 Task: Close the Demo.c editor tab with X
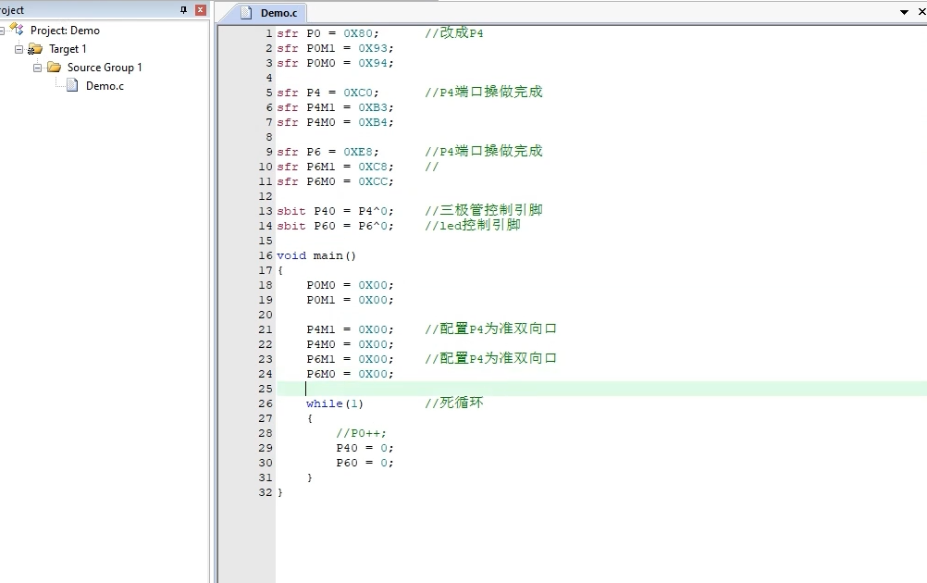921,12
